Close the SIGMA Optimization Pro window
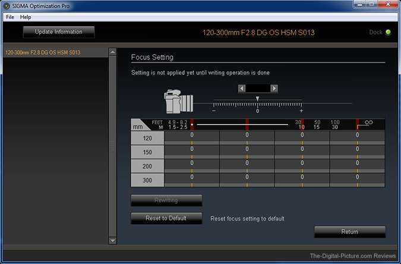This screenshot has height=264, width=401. pyautogui.click(x=388, y=4)
